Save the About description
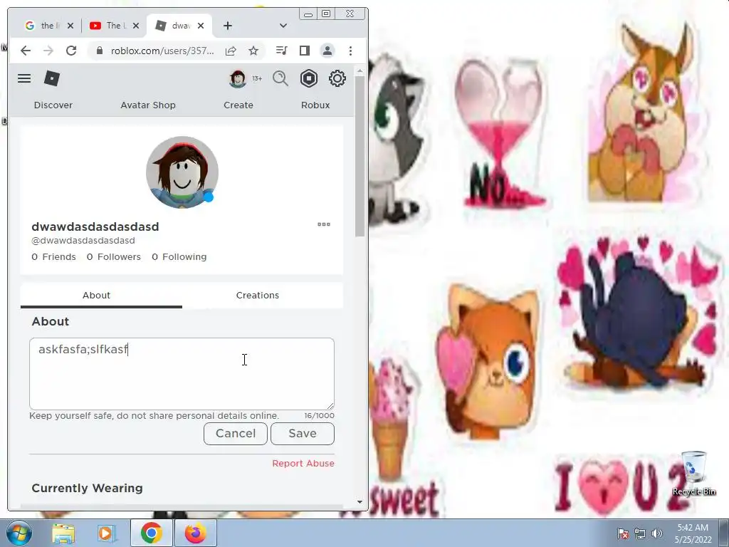729x547 pixels. click(302, 434)
